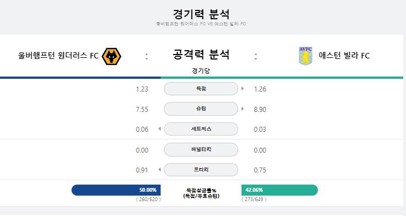The image size is (406, 216).
Task: Select the 프리킥 stat button
Action: click(x=201, y=170)
